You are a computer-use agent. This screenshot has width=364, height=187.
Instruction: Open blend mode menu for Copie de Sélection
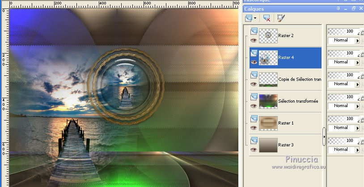tap(357, 84)
